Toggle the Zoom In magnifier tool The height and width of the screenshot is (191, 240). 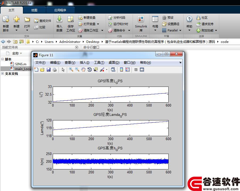coord(71,70)
